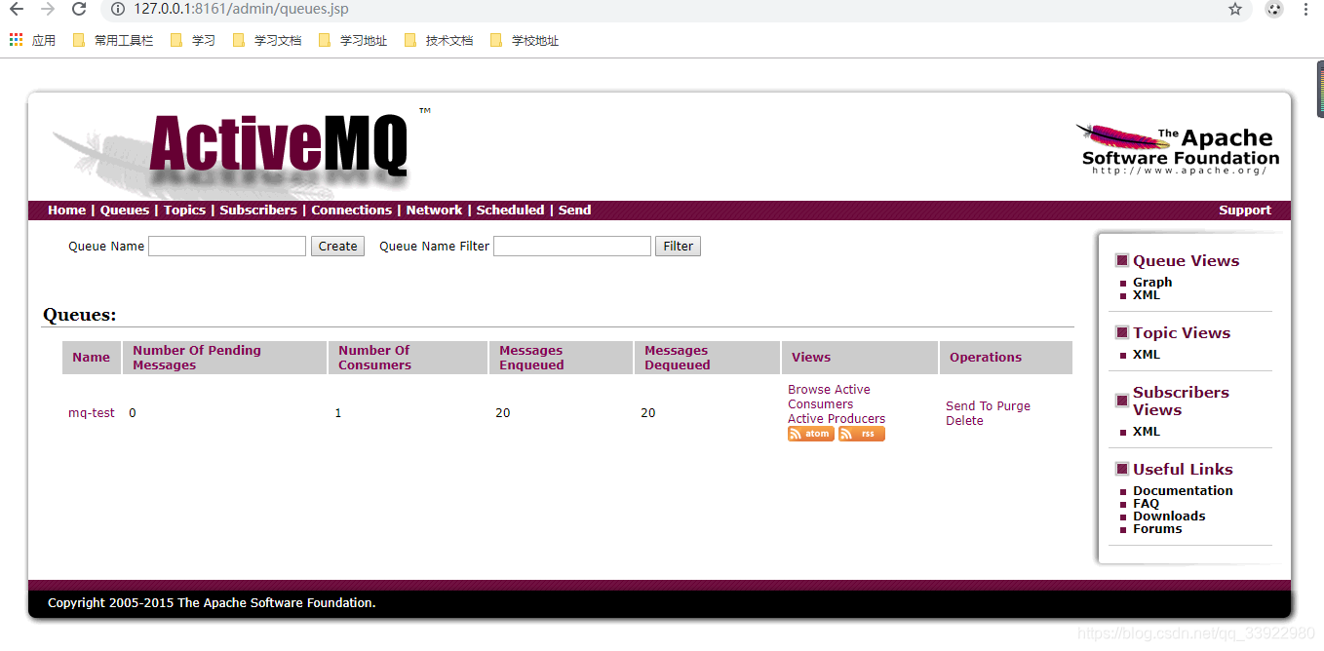Open the Apps grid icon in the bookmarks bar
This screenshot has width=1324, height=651.
point(16,40)
